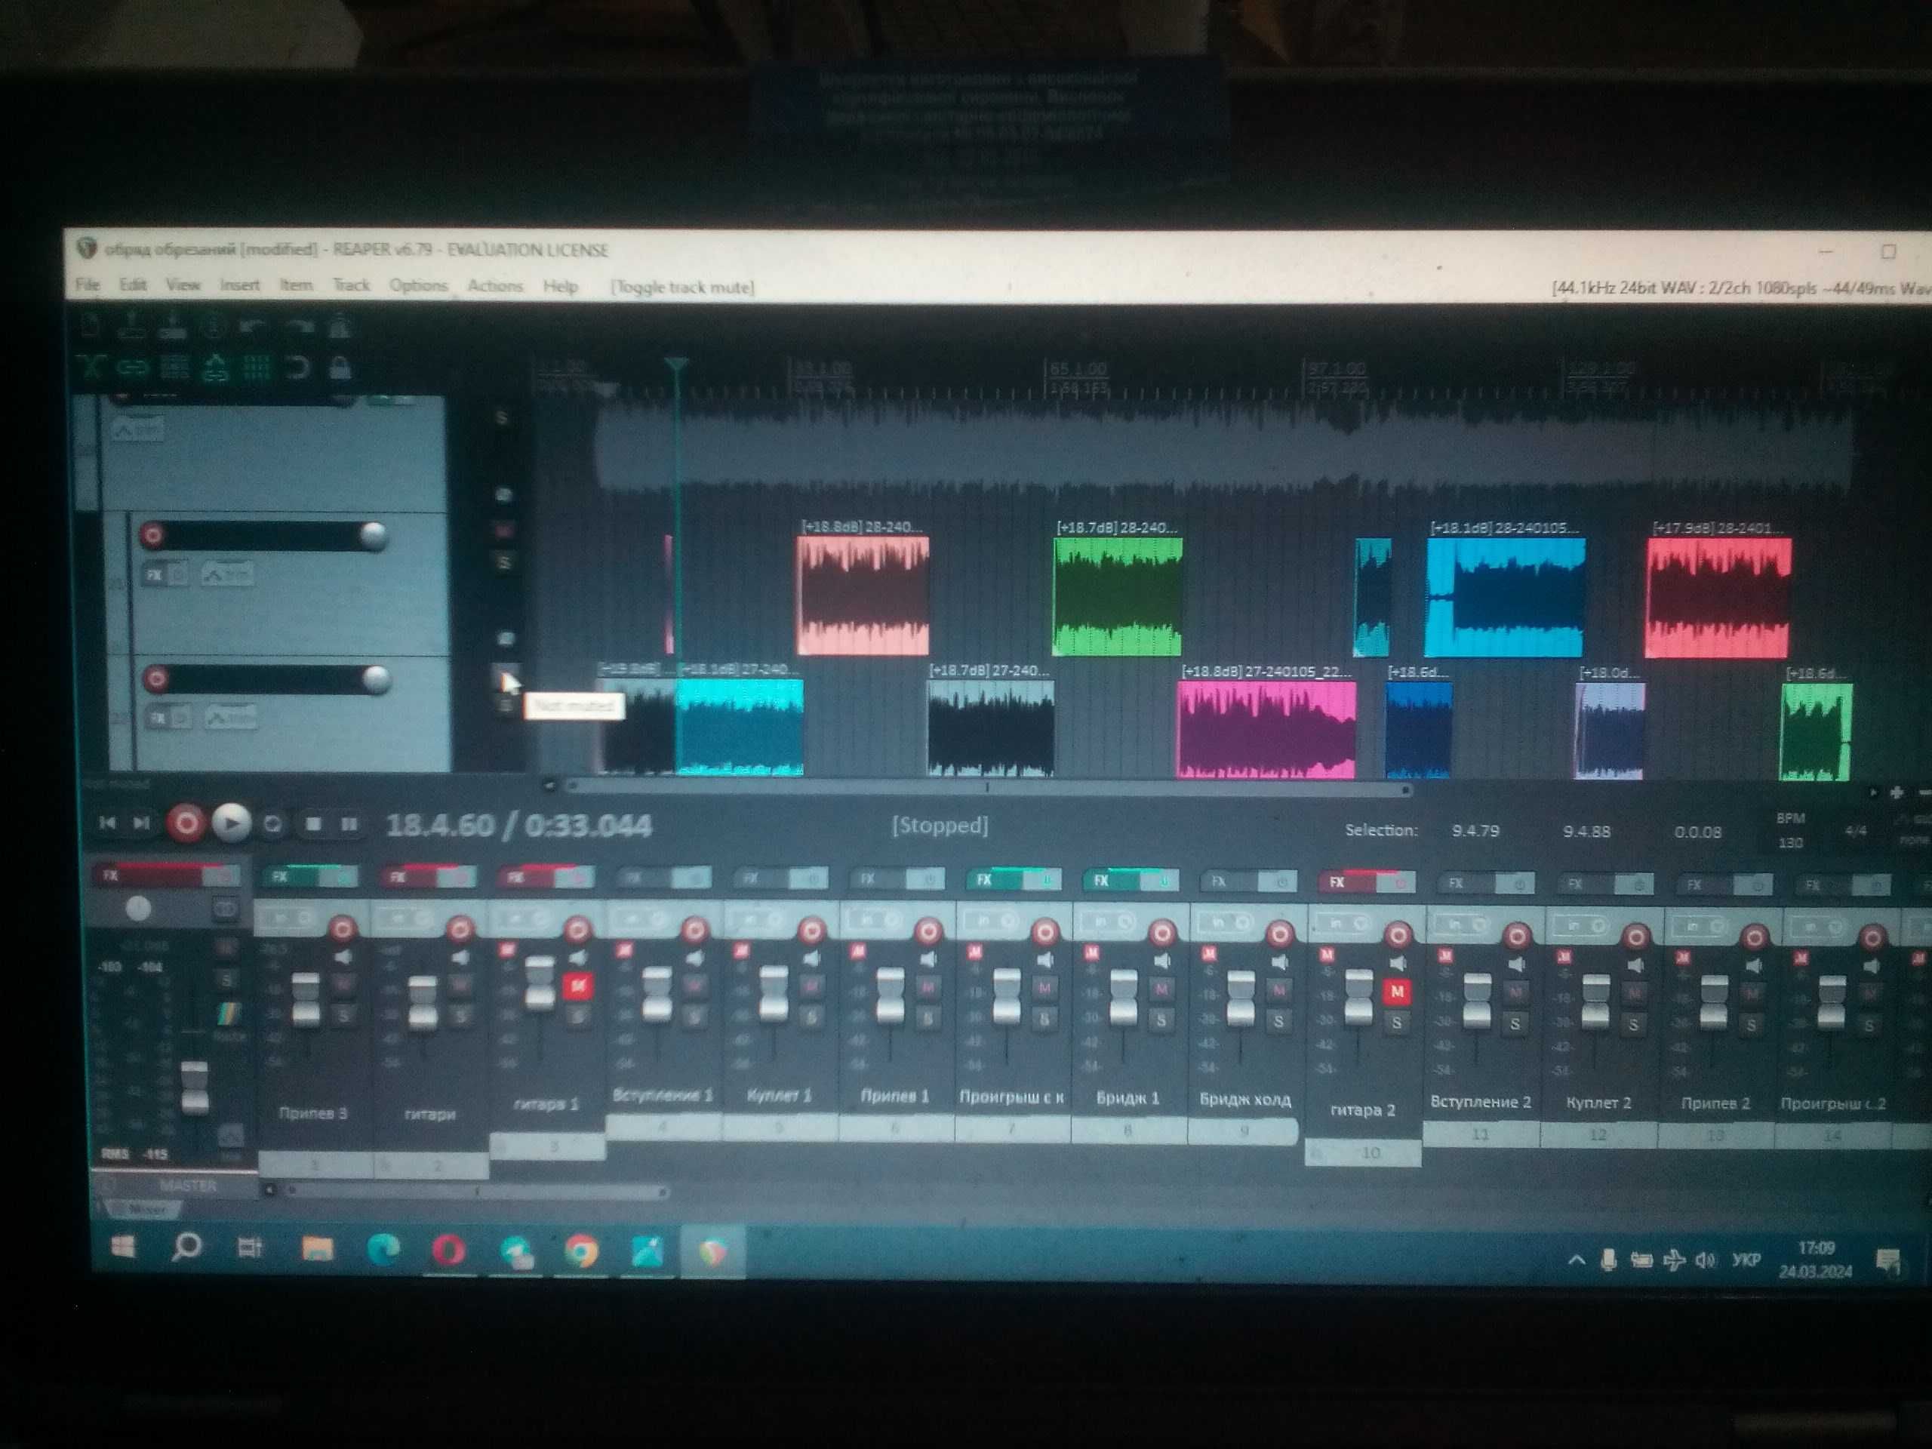Solo the Вступление 2 mixer track
The width and height of the screenshot is (1932, 1449).
[x=1515, y=1023]
